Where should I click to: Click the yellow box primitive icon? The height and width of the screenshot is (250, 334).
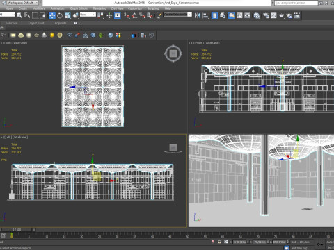pos(13,35)
